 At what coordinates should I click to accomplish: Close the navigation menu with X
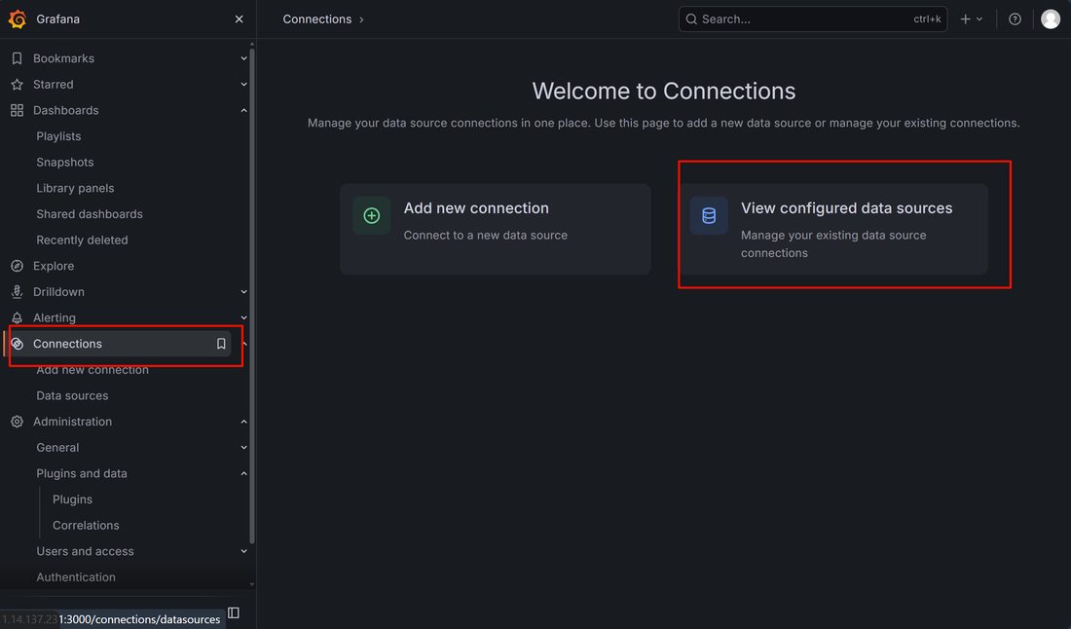point(240,19)
